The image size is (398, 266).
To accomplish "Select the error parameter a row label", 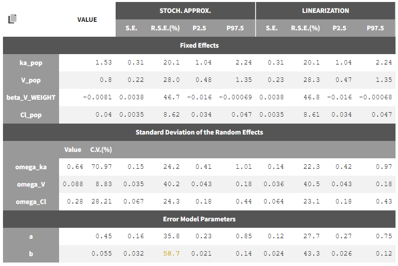I will pyautogui.click(x=31, y=236).
